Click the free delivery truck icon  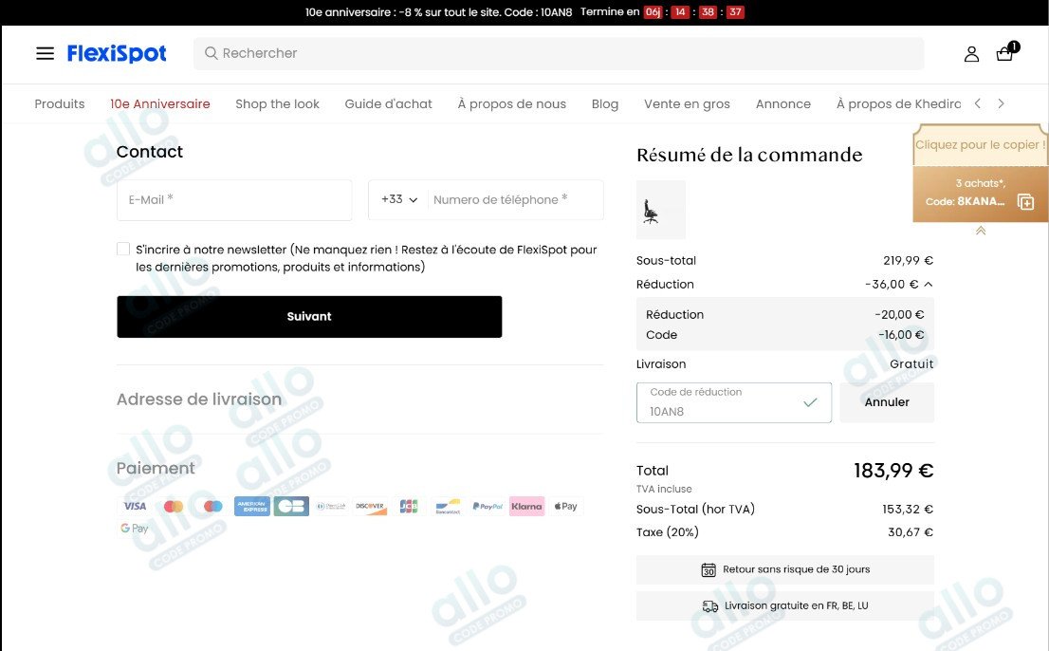point(709,606)
